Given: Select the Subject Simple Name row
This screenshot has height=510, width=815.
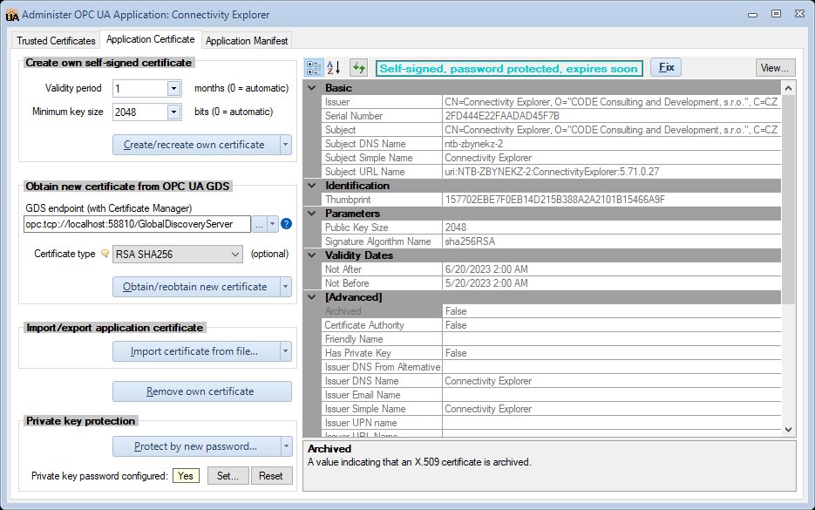Looking at the screenshot, I should click(552, 158).
